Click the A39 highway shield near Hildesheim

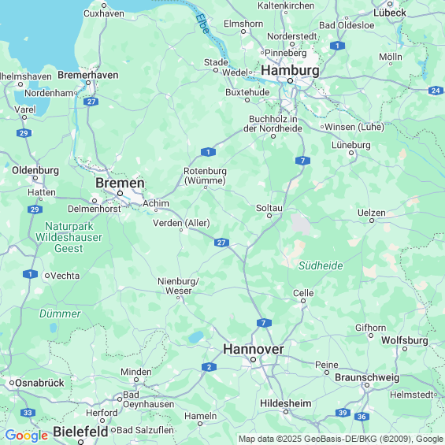point(343,413)
